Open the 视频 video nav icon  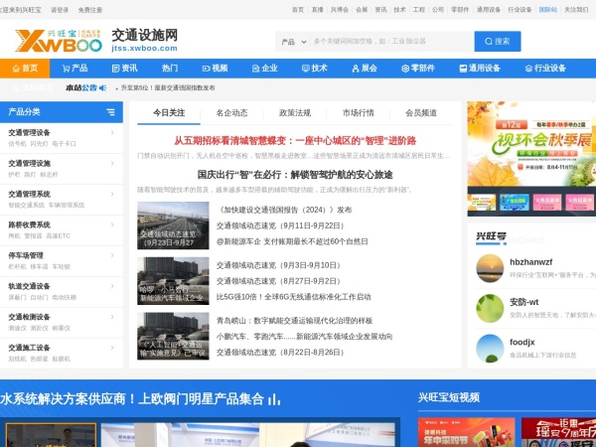click(x=204, y=69)
